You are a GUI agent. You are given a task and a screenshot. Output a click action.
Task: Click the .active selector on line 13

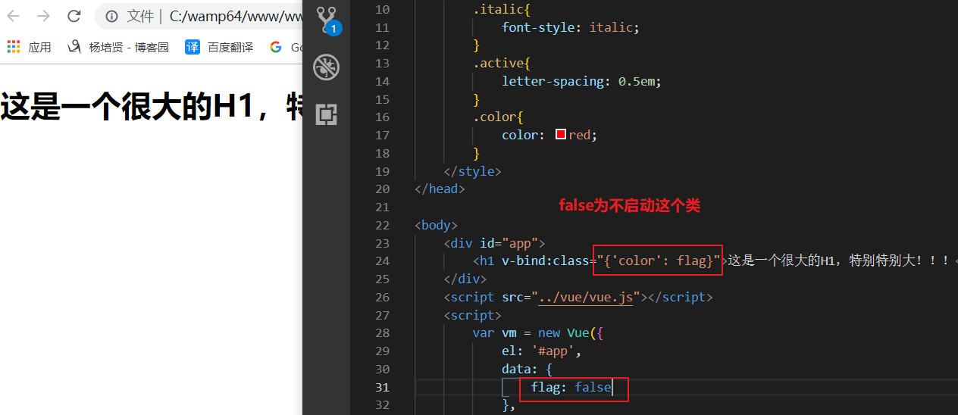tap(502, 63)
